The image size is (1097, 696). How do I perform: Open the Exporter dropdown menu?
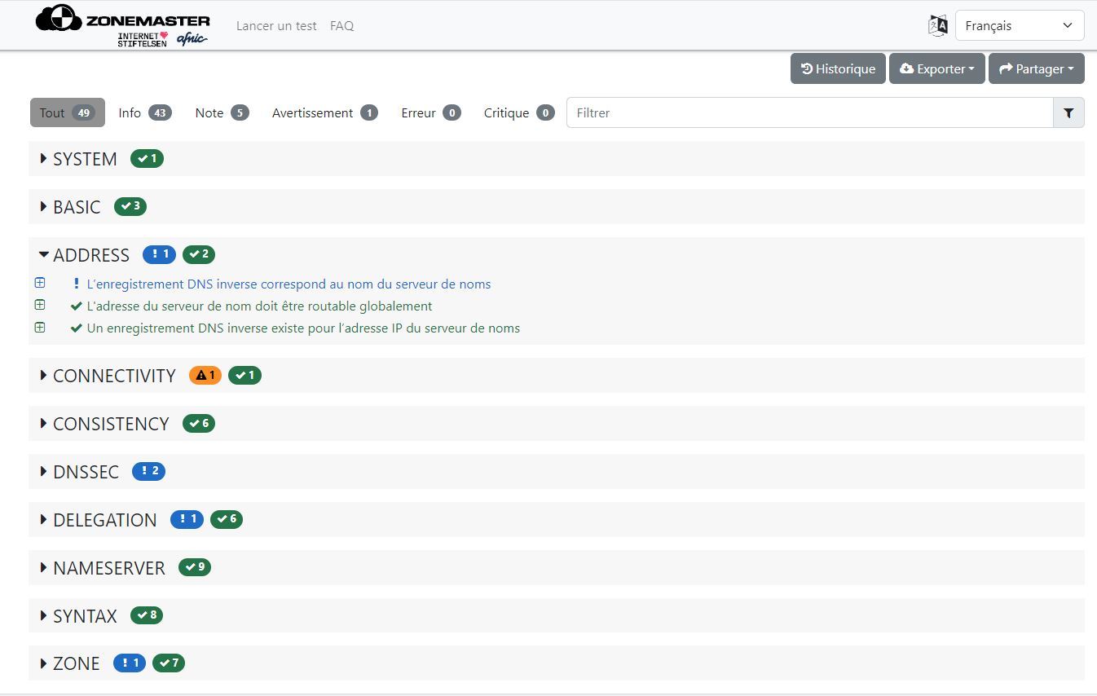pos(936,69)
